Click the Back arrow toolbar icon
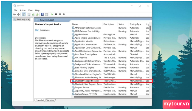Screen dimensions: 192x111 click(14, 15)
